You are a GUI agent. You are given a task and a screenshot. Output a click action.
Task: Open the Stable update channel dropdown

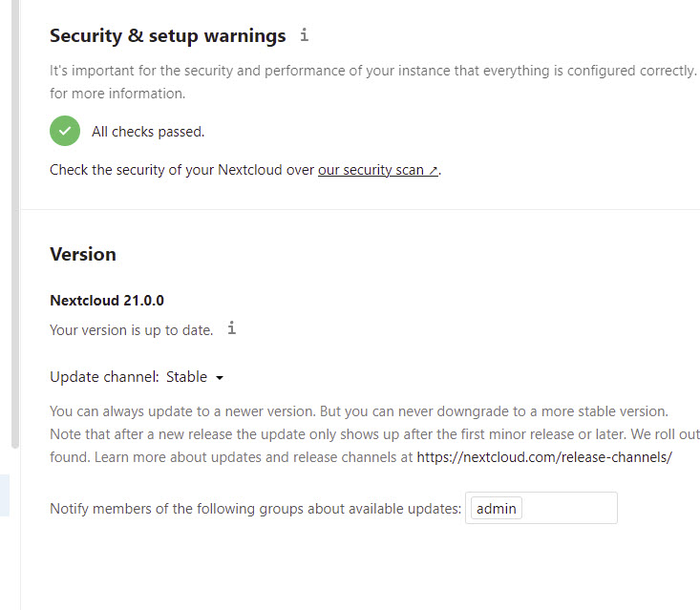(195, 377)
